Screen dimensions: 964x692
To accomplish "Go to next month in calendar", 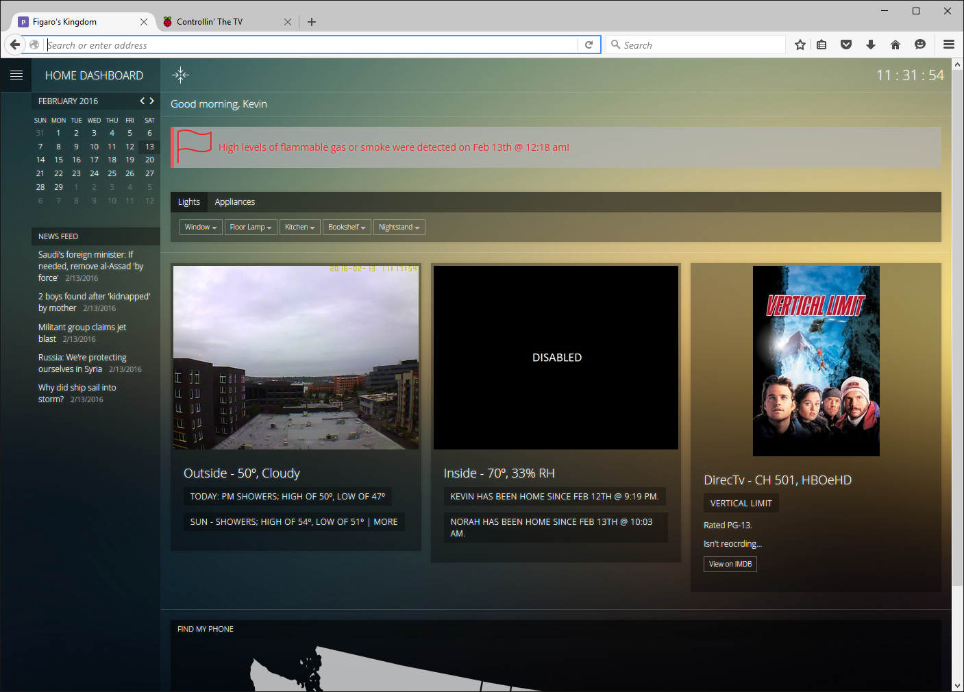I will [x=152, y=101].
